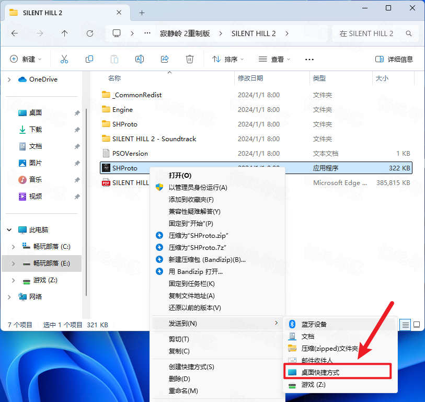The width and height of the screenshot is (425, 402).
Task: Expand the E: drive node
Action: click(13, 263)
